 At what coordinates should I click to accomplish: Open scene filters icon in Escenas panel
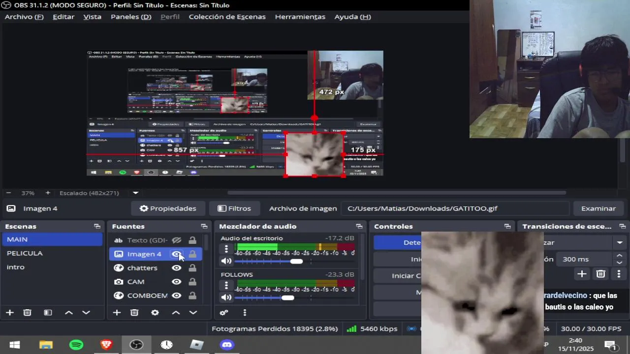coord(48,313)
